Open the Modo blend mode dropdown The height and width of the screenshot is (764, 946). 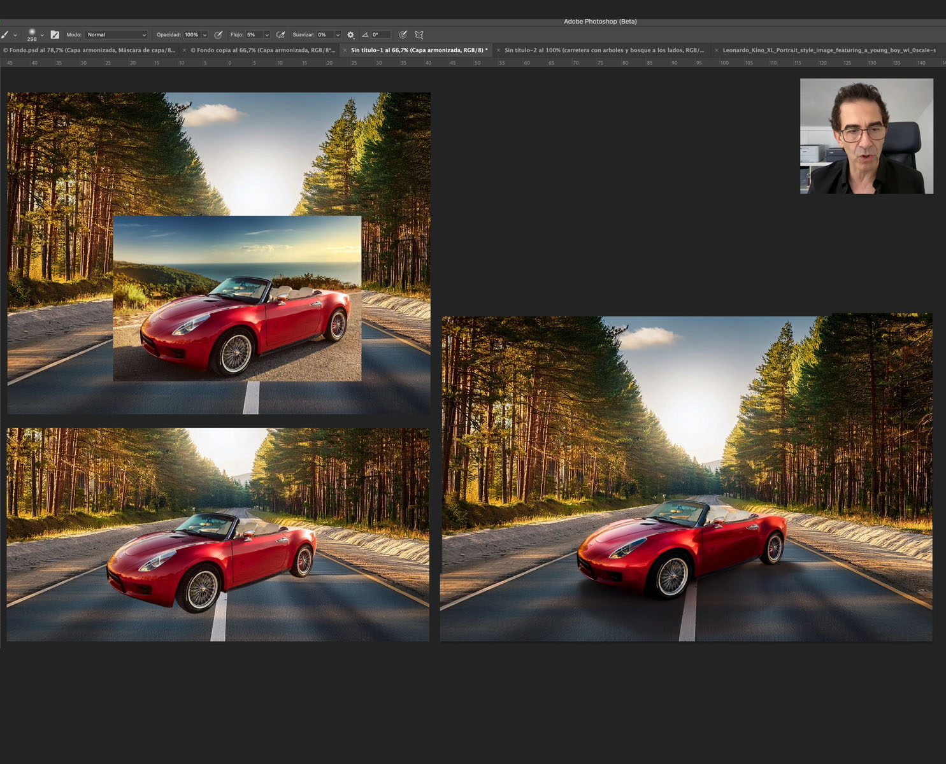[117, 35]
